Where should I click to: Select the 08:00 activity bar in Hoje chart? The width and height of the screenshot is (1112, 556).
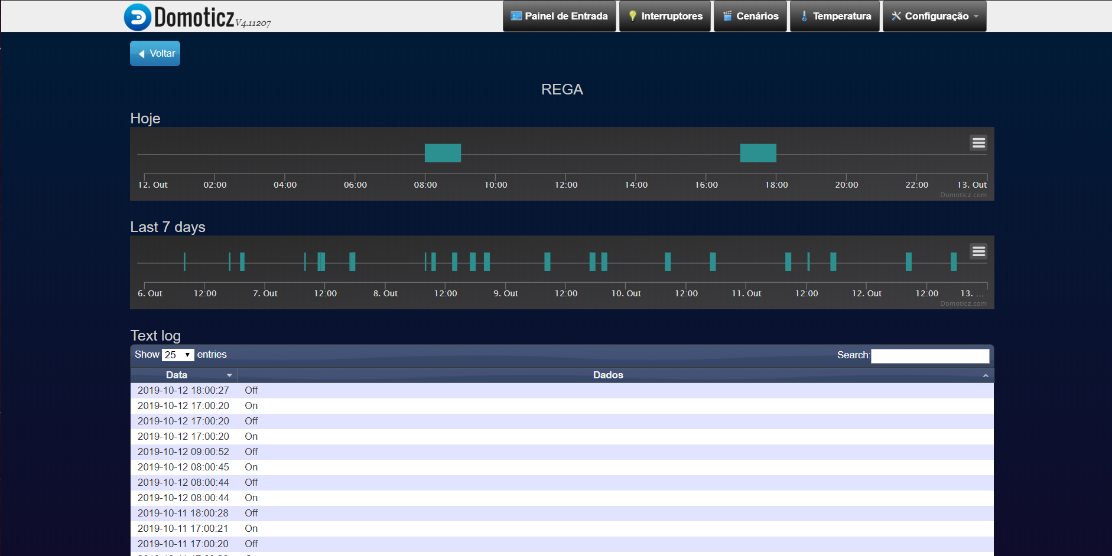pyautogui.click(x=443, y=153)
